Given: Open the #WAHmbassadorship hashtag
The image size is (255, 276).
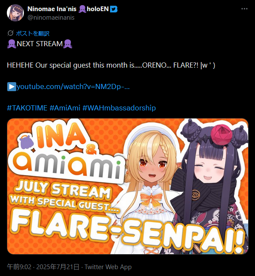Looking at the screenshot, I should click(119, 108).
